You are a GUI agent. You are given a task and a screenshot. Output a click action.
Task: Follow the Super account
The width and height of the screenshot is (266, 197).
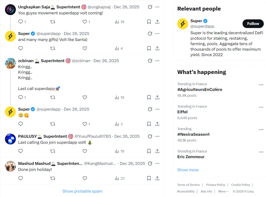click(x=253, y=24)
